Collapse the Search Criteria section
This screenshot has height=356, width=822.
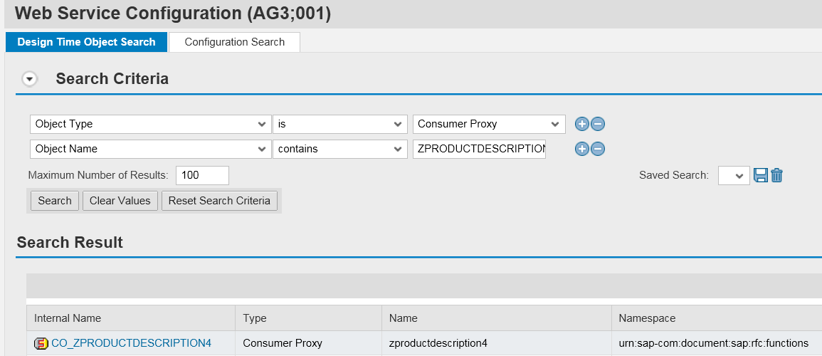(x=30, y=79)
